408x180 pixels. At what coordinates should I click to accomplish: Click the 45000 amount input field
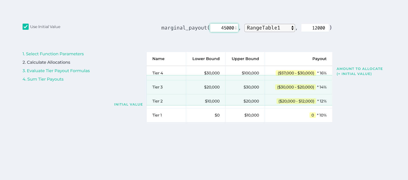tap(223, 28)
